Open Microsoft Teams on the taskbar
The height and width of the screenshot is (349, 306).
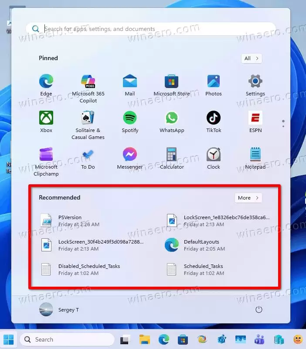pos(259,340)
